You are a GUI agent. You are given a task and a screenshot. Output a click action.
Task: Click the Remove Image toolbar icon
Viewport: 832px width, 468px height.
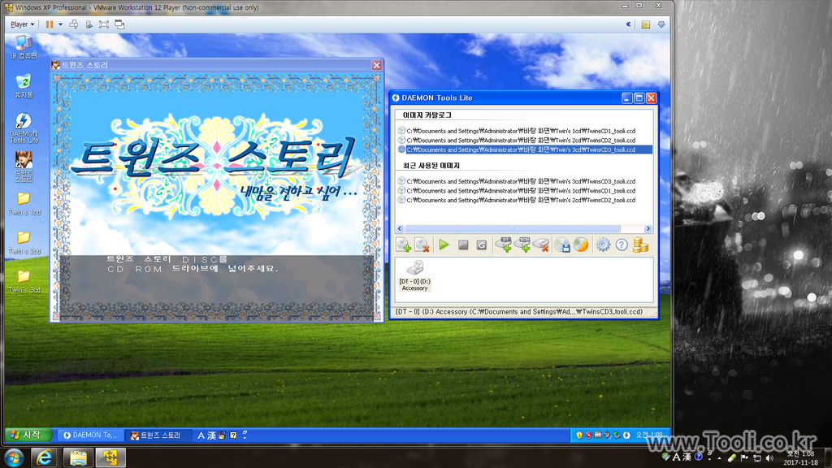pyautogui.click(x=422, y=245)
